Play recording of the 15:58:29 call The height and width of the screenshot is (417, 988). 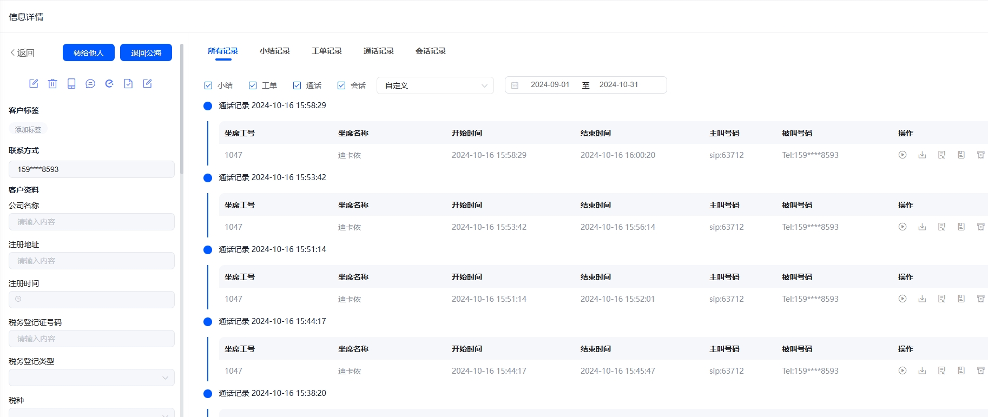click(903, 155)
